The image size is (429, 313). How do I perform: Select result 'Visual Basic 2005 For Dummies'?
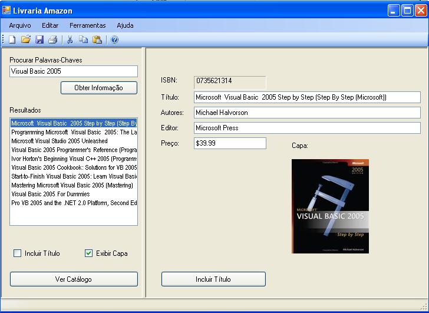tap(74, 194)
